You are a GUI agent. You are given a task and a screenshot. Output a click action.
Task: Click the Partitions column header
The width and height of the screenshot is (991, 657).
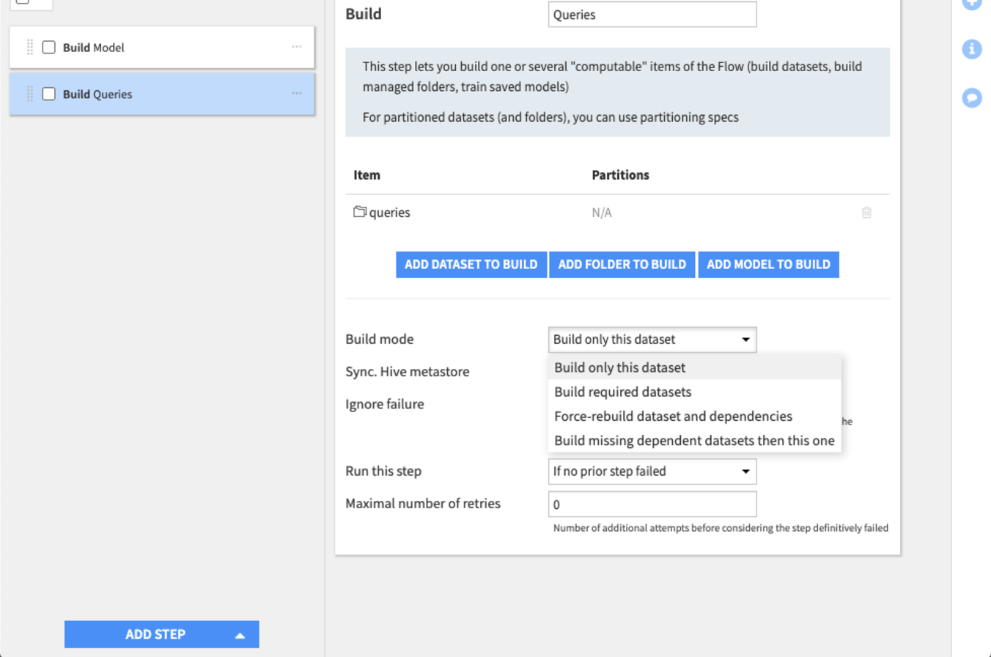pyautogui.click(x=620, y=175)
